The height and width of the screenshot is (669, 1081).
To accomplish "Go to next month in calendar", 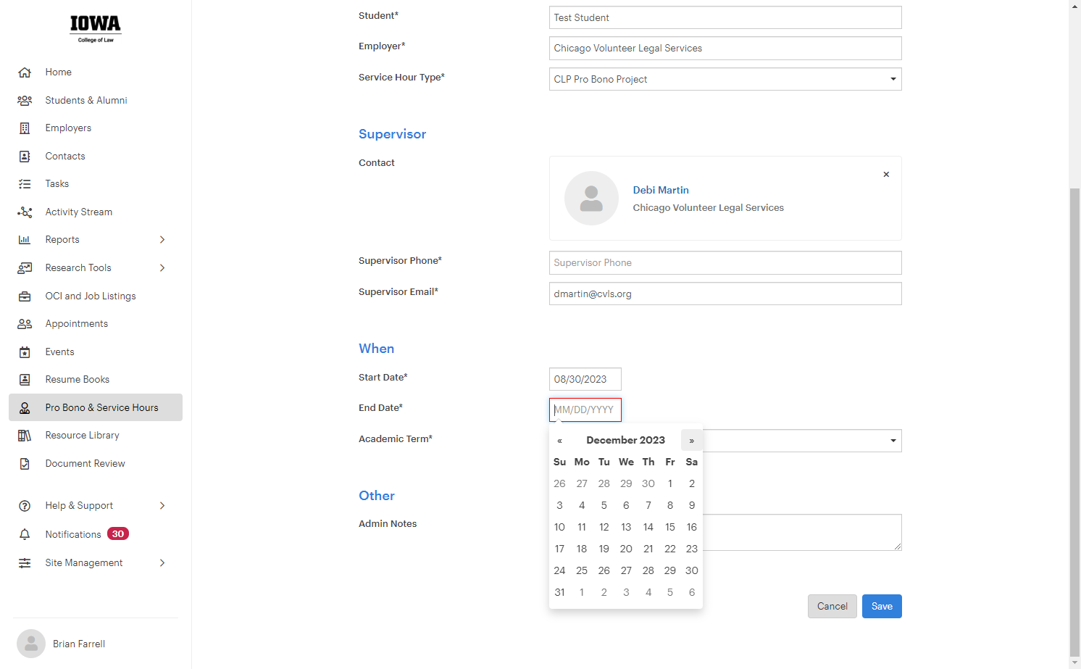I will (x=692, y=441).
